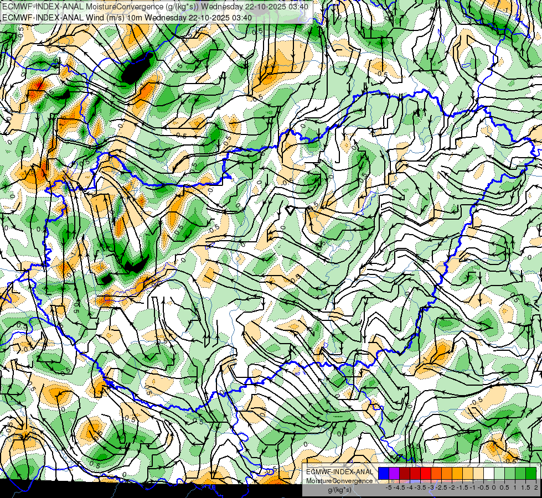
Task: Click the legend value -2.5
Action: (x=441, y=487)
